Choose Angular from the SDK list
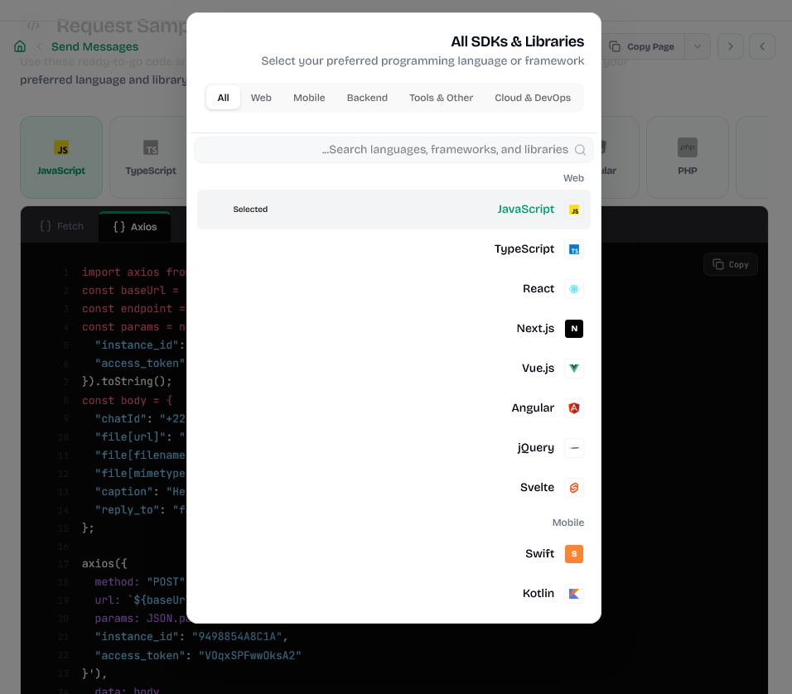 [394, 408]
